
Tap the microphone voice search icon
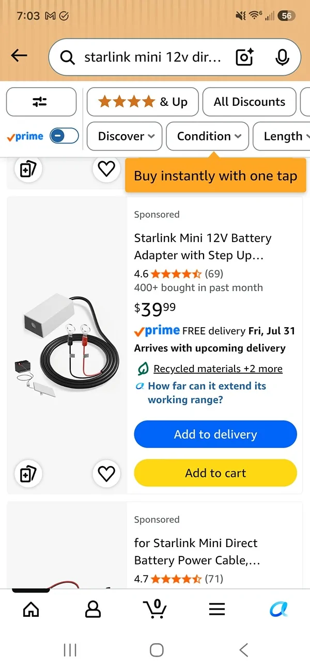[282, 57]
